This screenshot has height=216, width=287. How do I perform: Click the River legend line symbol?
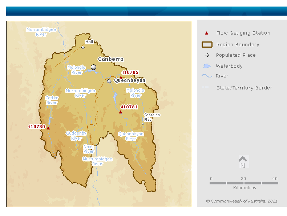pos(207,76)
